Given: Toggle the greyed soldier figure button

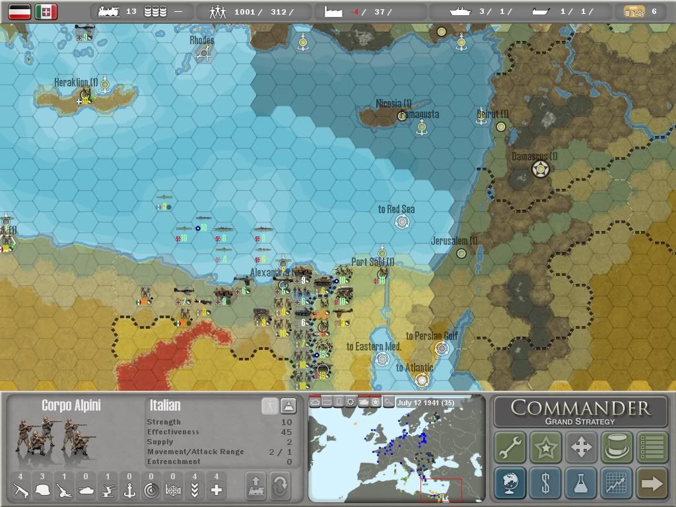Looking at the screenshot, I should point(270,406).
